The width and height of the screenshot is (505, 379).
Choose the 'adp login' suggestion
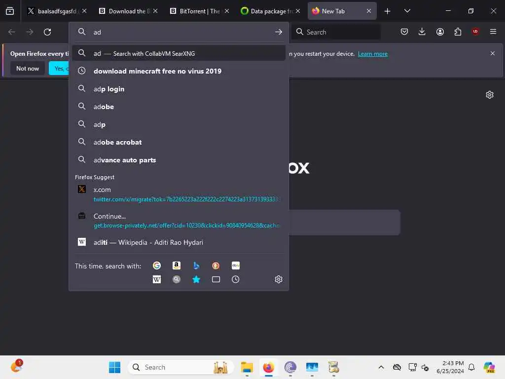point(179,89)
